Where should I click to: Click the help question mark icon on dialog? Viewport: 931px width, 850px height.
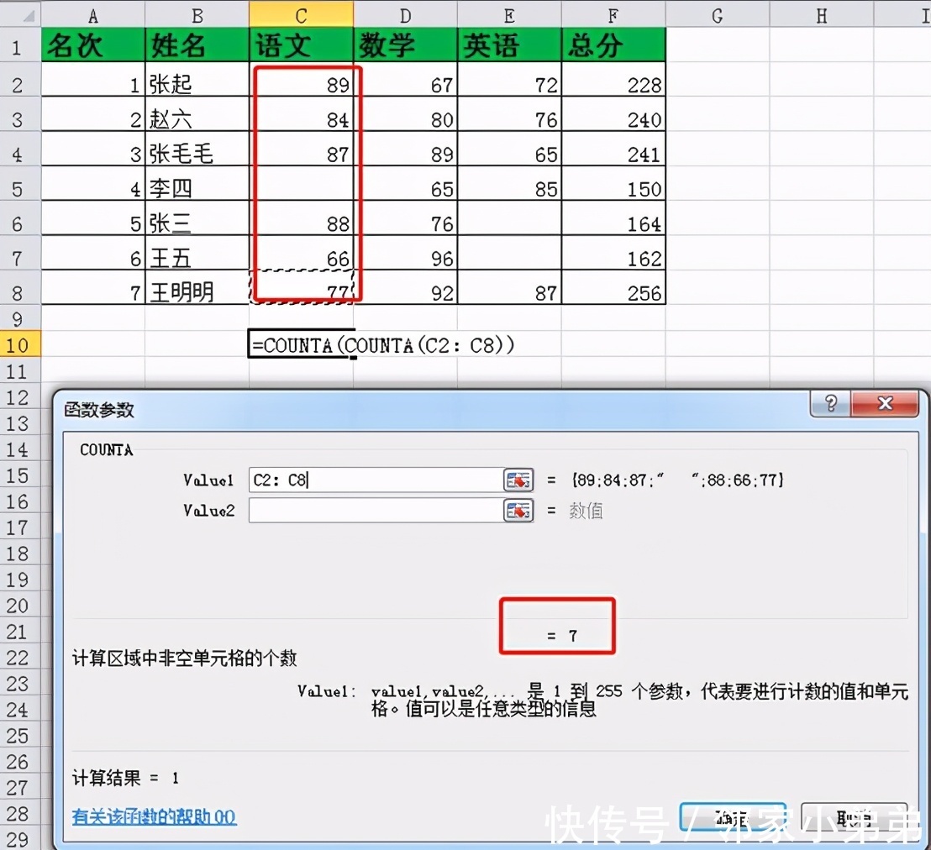pos(829,404)
